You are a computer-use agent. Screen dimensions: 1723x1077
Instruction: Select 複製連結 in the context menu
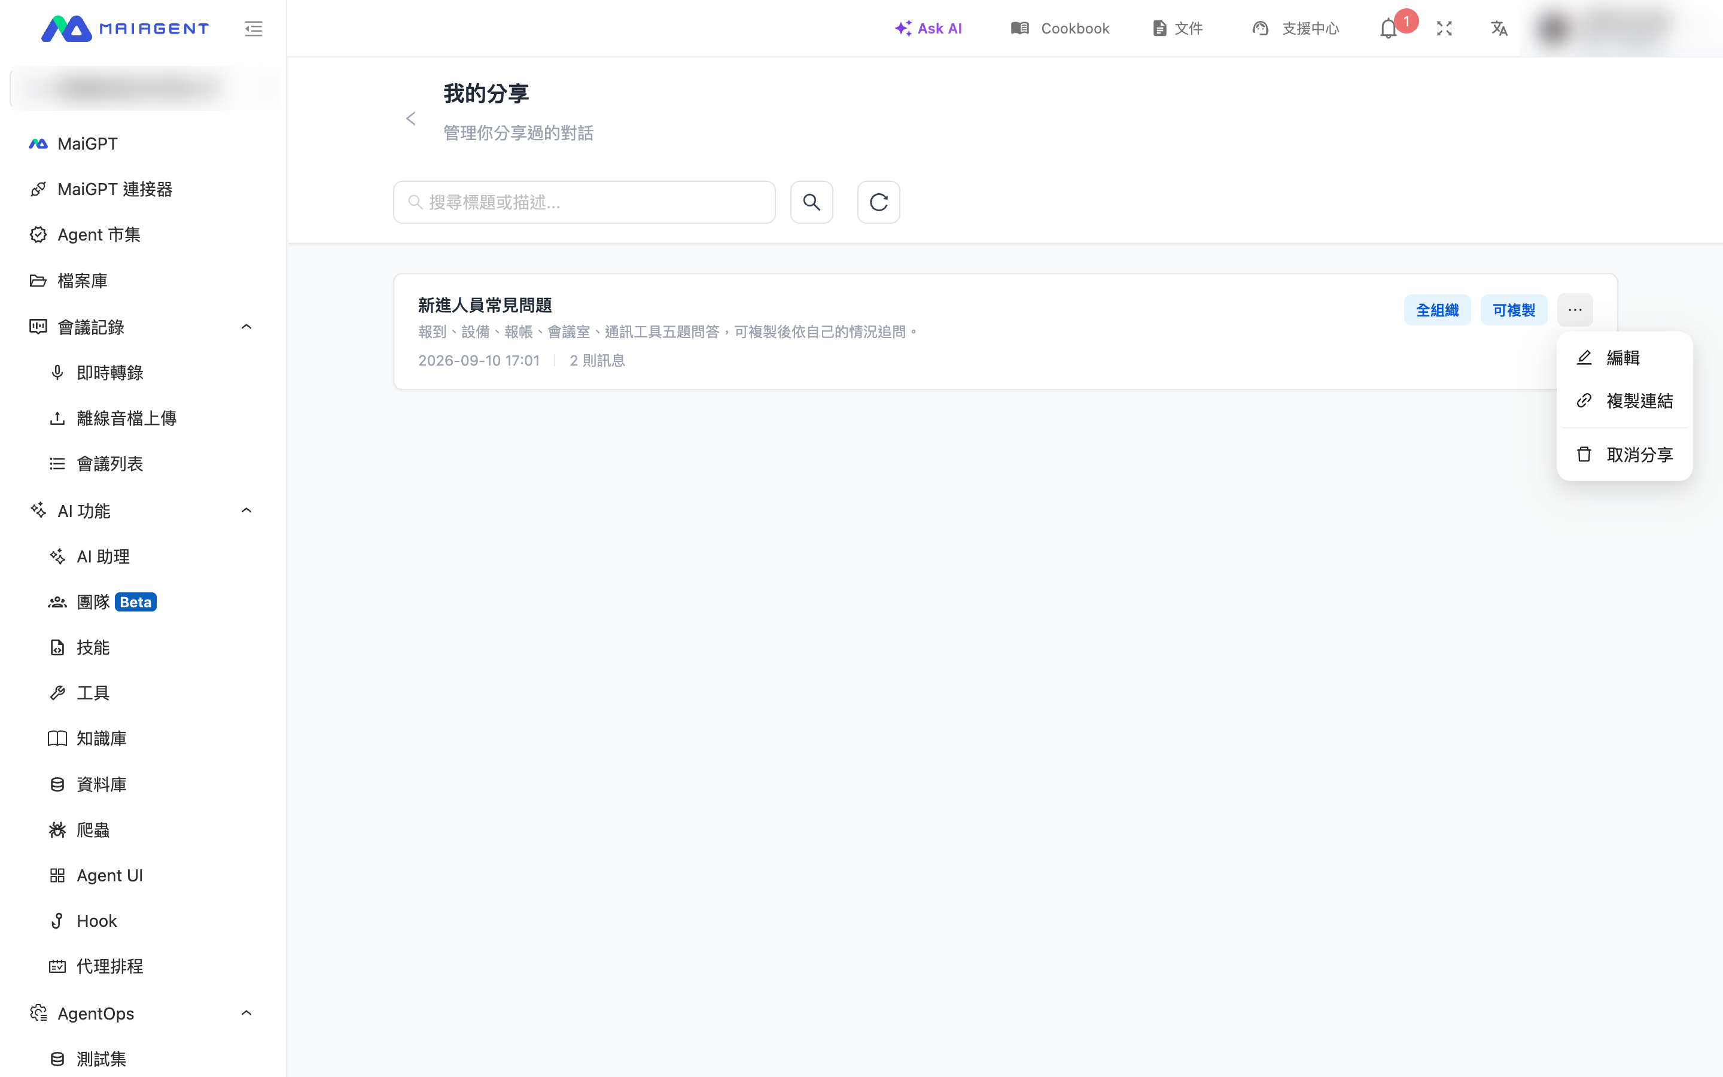coord(1624,401)
